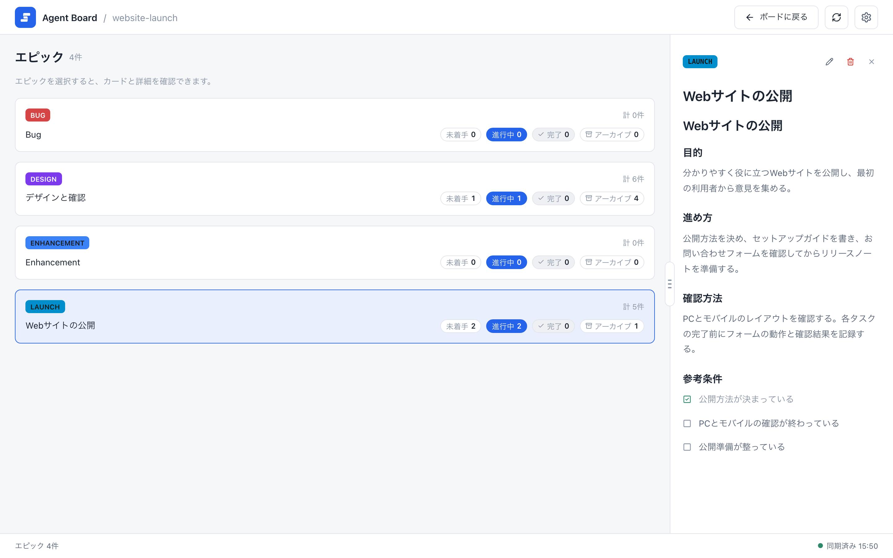Viewport: 893px width, 558px height.
Task: Open the website-launch breadcrumb
Action: tap(145, 18)
